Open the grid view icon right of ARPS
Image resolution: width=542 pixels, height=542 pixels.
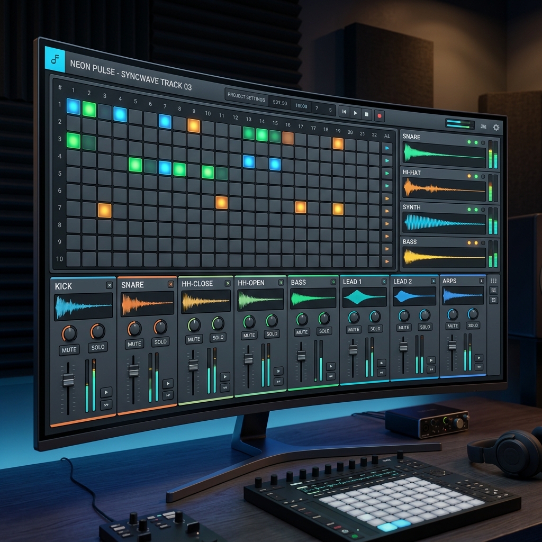494,281
